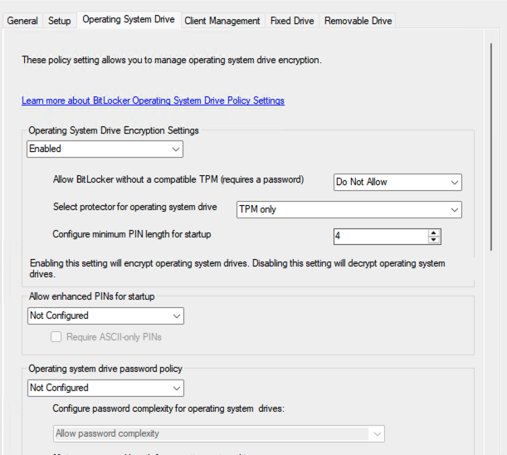Expand the Do Not Allow TPM dropdown
The width and height of the screenshot is (507, 455).
coord(397,182)
